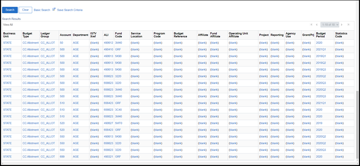
Task: Click the Clear button
Action: (25, 10)
